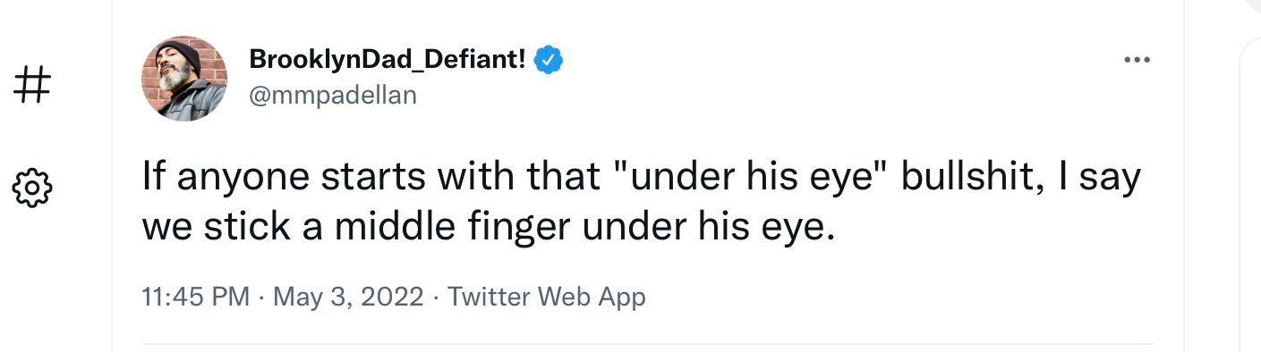Click the three-dot More menu on tweet
The width and height of the screenshot is (1261, 352).
click(1137, 60)
